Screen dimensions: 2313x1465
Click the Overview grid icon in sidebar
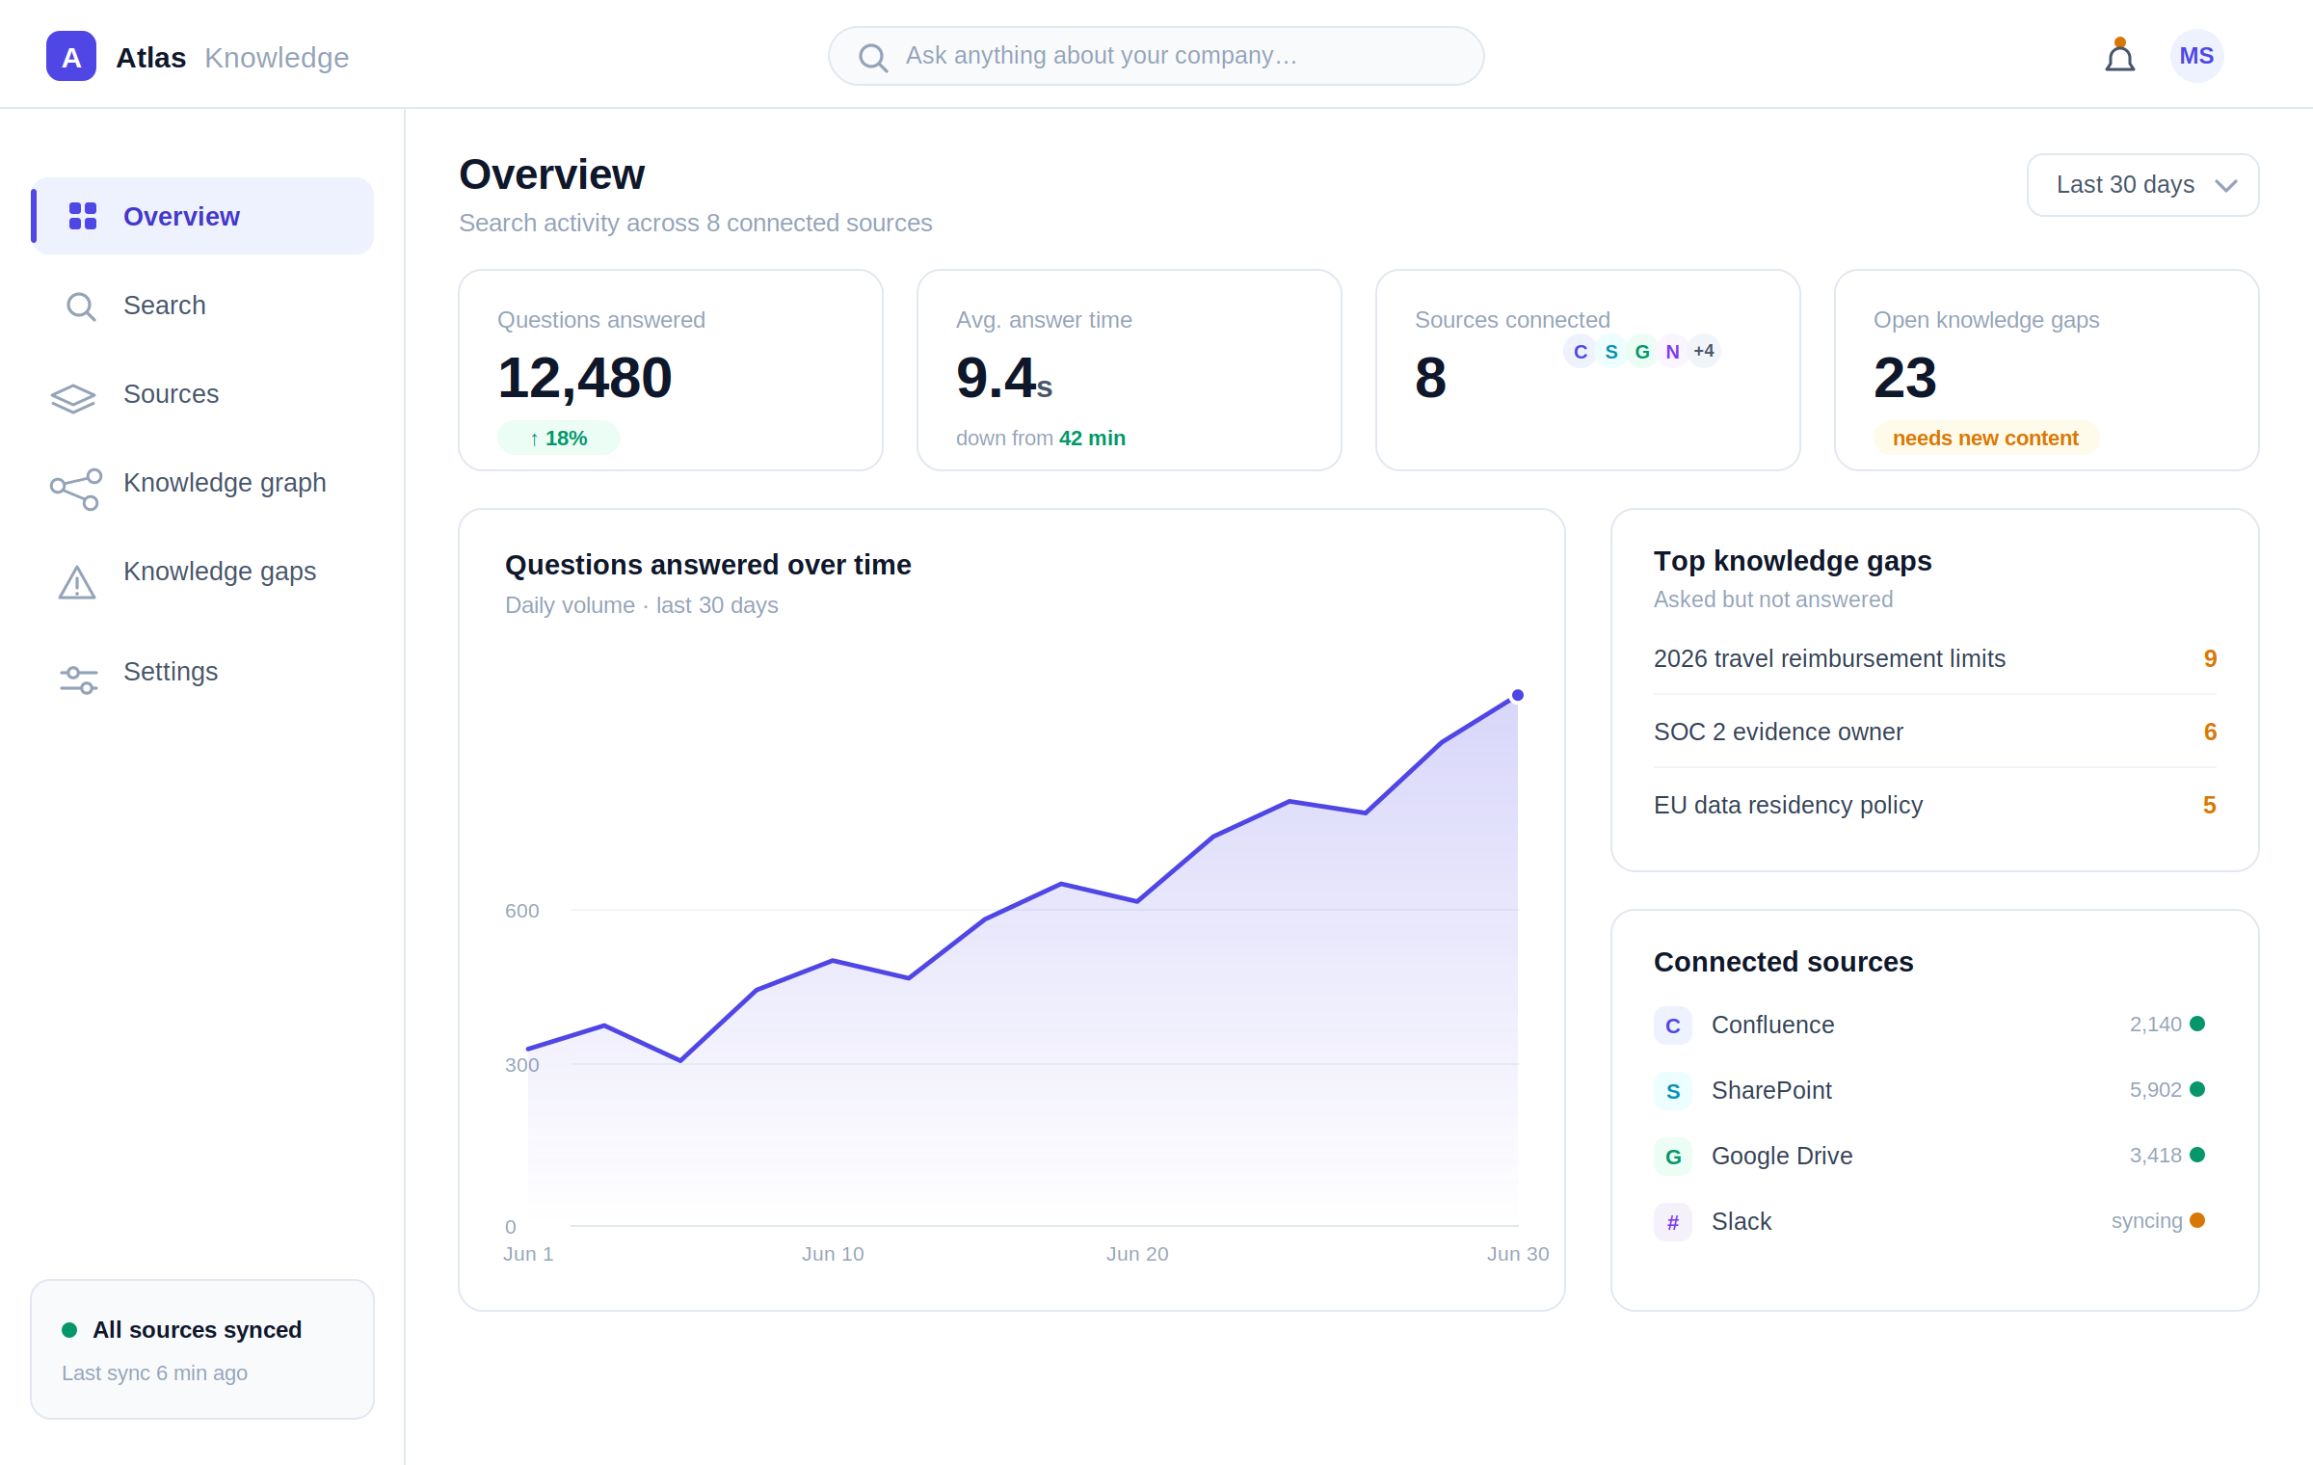pos(83,216)
